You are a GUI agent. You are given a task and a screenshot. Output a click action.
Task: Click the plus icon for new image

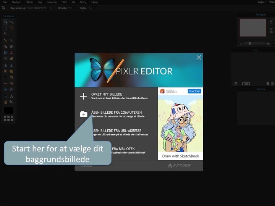(x=83, y=96)
